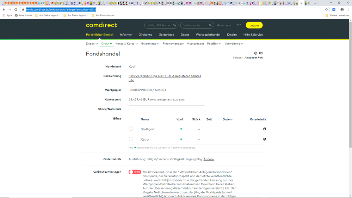Click the Stück/Nominale input field
The image size is (352, 198).
click(167, 109)
